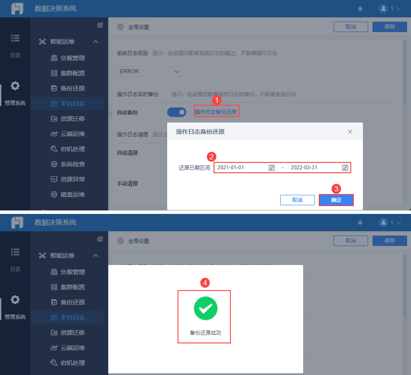This screenshot has width=411, height=375.
Task: Open 备份还原 in the lower sidebar
Action: [68, 302]
